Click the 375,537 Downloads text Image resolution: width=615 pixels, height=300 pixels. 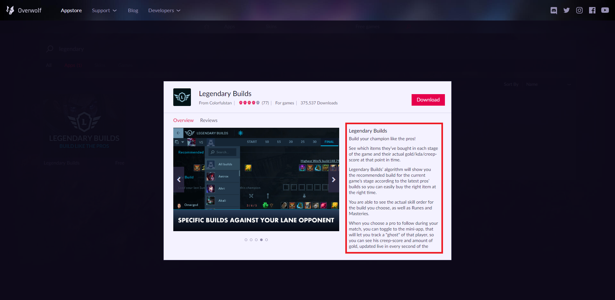(x=319, y=103)
